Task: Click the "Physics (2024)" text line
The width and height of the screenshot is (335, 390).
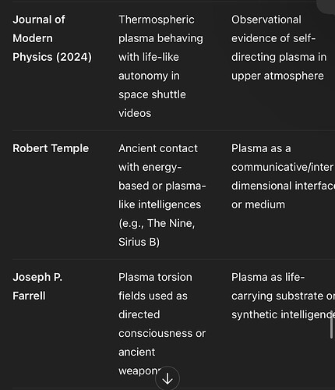Action: tap(52, 57)
